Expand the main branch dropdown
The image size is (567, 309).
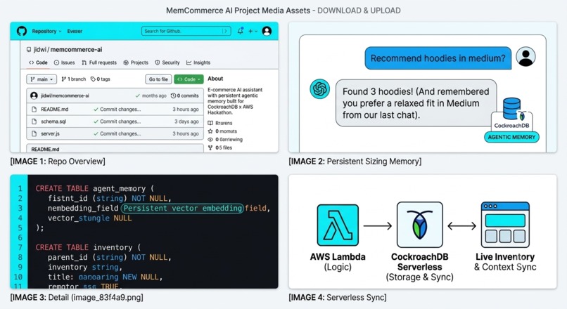[x=42, y=79]
